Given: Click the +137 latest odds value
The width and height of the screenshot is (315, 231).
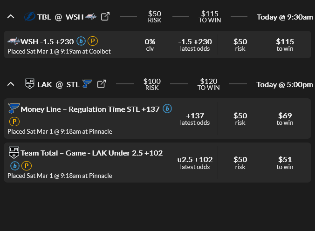Looking at the screenshot, I should point(195,115).
